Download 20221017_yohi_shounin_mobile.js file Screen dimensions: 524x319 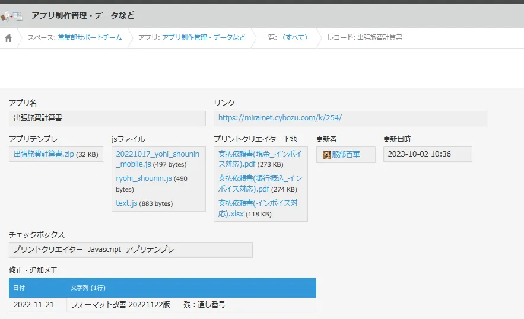pyautogui.click(x=157, y=159)
